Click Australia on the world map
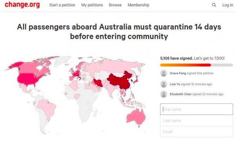This screenshot has height=142, width=237. tap(136, 117)
